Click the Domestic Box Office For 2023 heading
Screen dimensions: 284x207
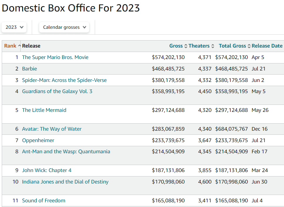(71, 8)
